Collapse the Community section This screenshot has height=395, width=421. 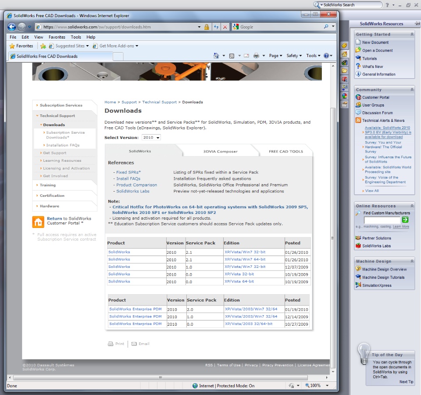point(412,89)
